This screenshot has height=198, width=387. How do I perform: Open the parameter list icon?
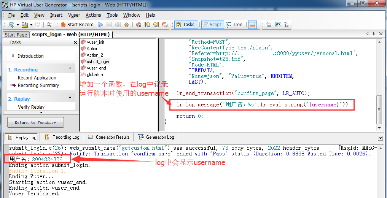point(278,25)
